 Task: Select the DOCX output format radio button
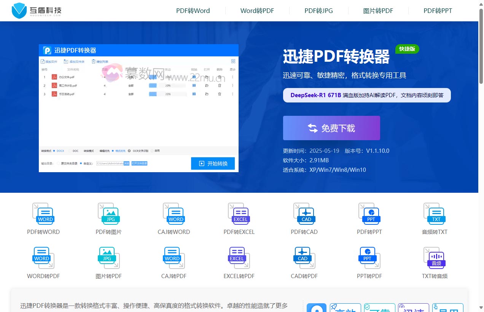(54, 151)
